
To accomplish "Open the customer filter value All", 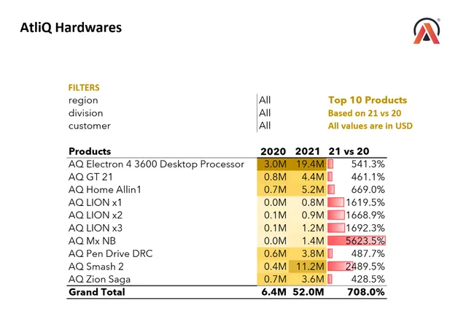I will point(265,126).
